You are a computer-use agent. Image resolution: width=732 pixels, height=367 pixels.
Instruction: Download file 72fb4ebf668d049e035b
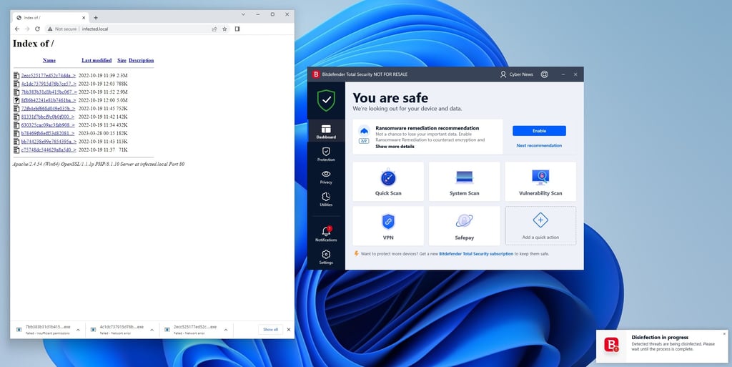tap(48, 108)
